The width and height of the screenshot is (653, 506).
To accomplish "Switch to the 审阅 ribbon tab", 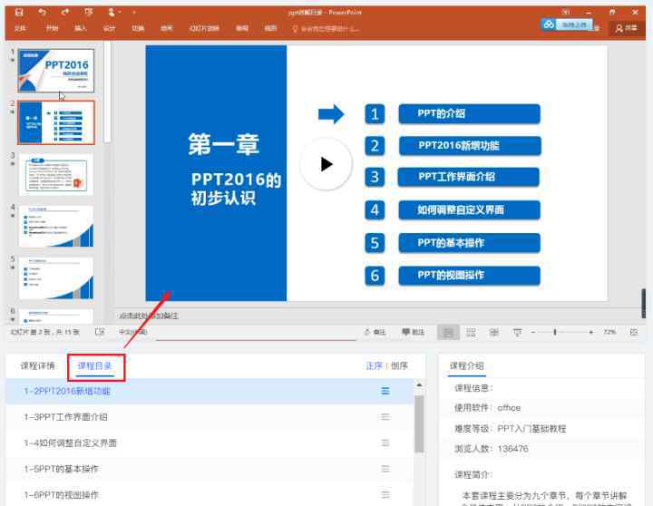I will [242, 28].
